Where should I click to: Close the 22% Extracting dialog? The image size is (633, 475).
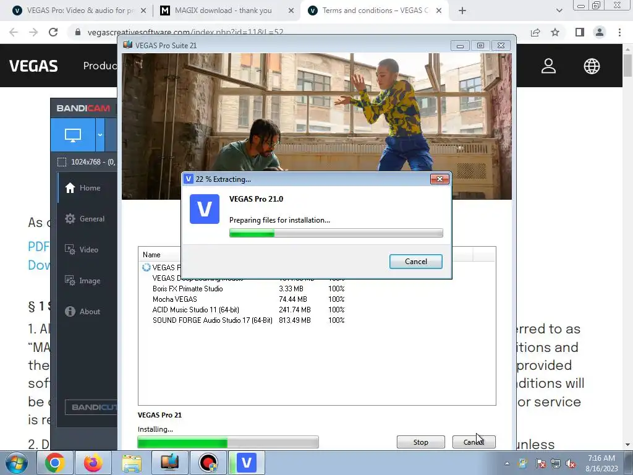click(x=440, y=179)
